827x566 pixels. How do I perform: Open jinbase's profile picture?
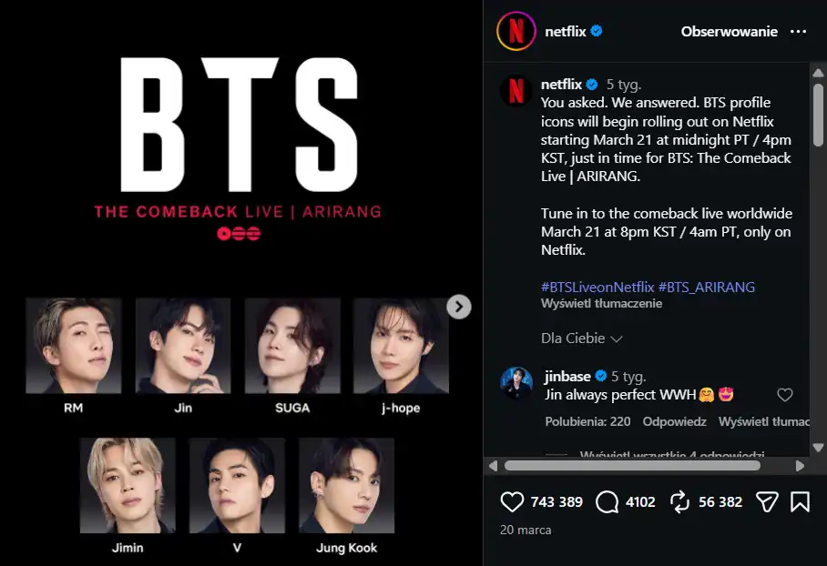click(x=516, y=383)
